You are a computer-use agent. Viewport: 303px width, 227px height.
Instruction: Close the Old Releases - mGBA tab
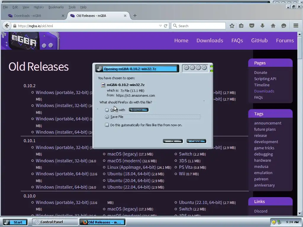click(125, 16)
